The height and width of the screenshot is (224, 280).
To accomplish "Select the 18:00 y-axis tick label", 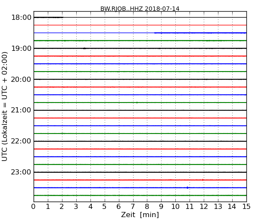I will (21, 18).
